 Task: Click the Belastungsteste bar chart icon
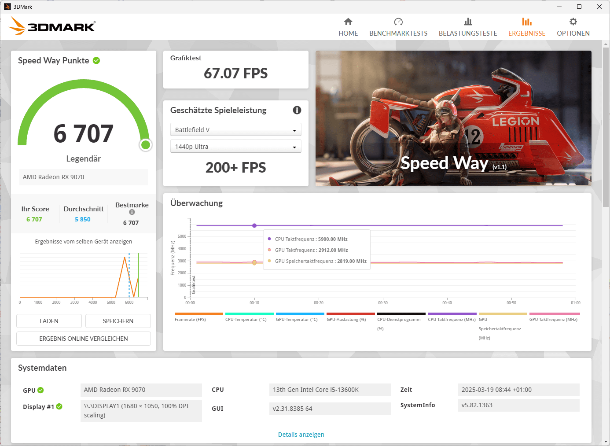click(468, 22)
